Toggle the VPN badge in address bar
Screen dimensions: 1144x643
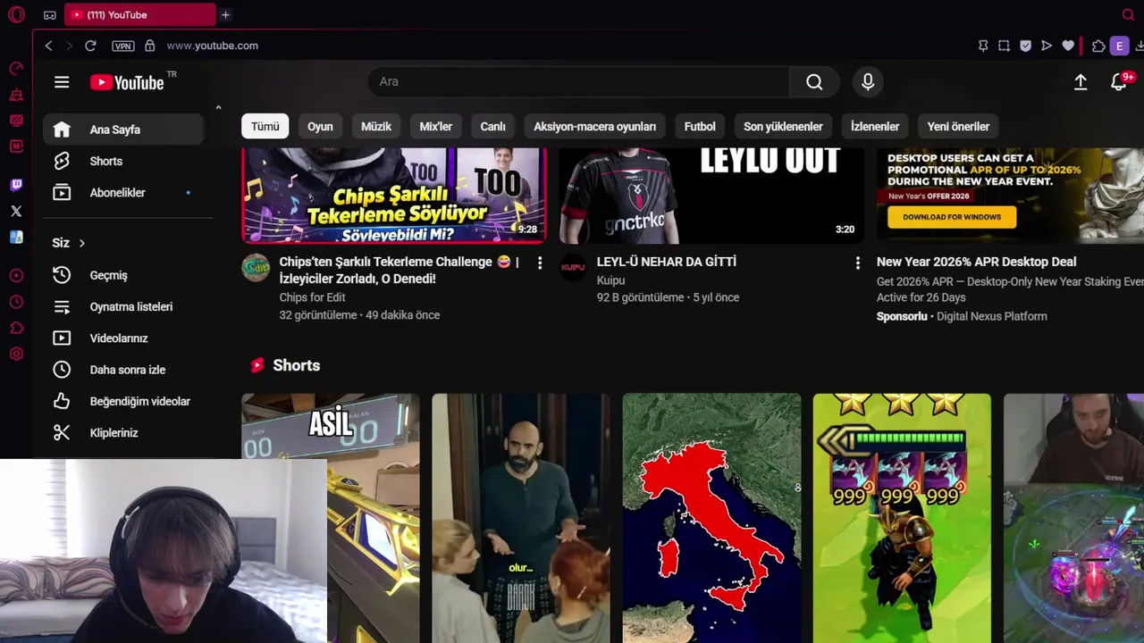[123, 46]
